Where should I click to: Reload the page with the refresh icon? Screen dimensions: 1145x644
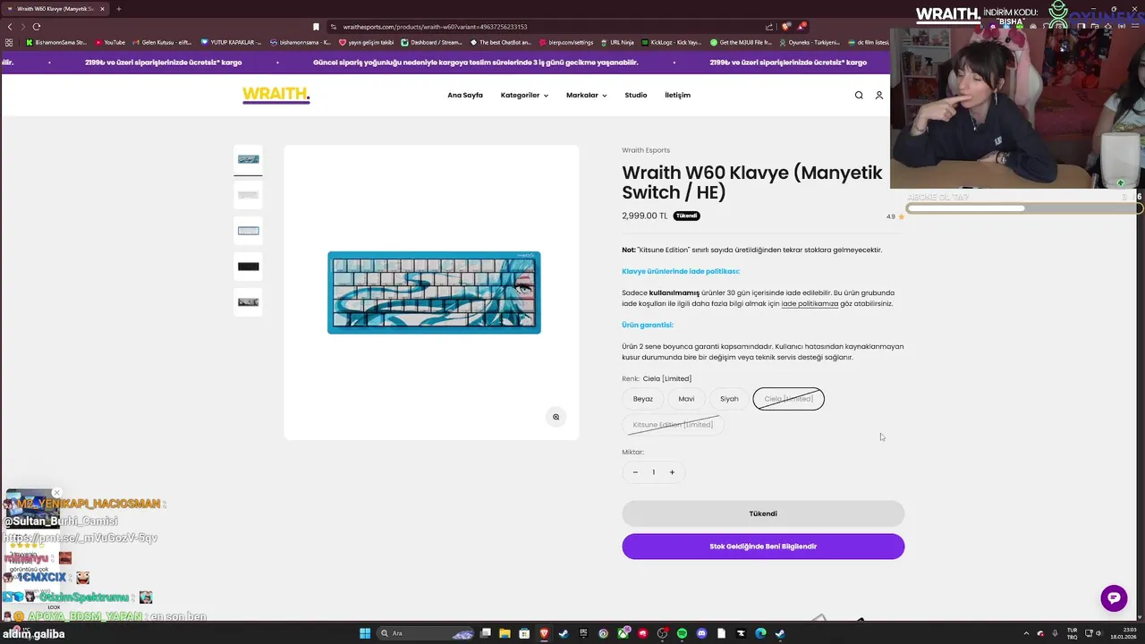coord(36,27)
